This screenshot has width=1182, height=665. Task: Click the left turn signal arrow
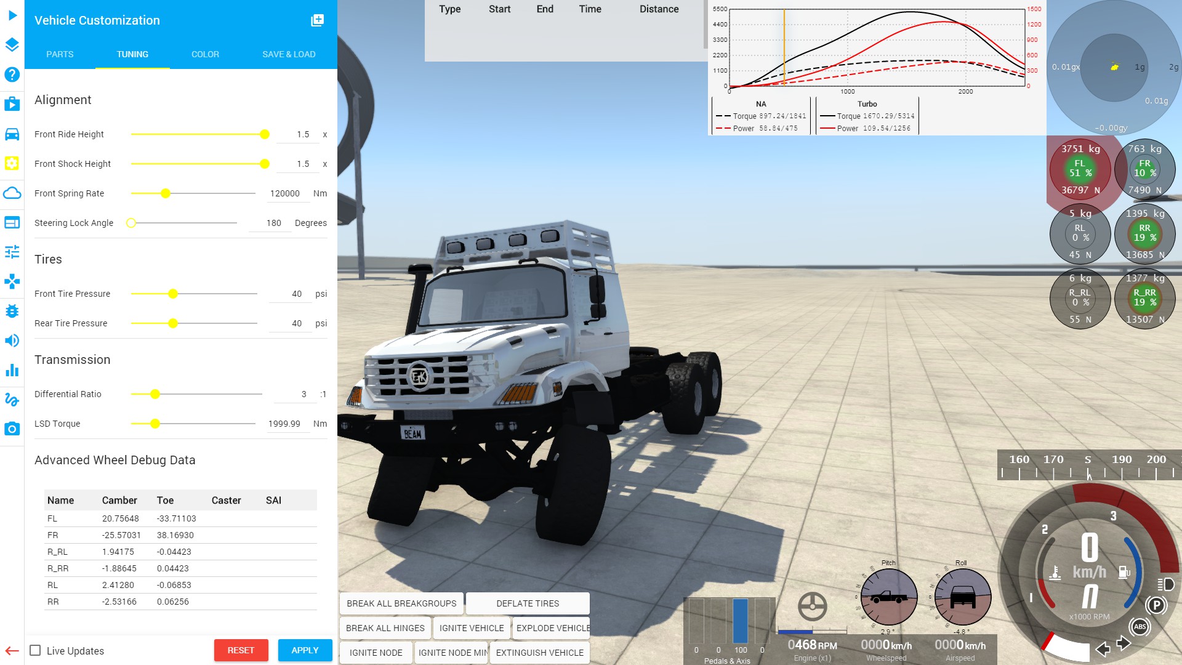[1103, 649]
